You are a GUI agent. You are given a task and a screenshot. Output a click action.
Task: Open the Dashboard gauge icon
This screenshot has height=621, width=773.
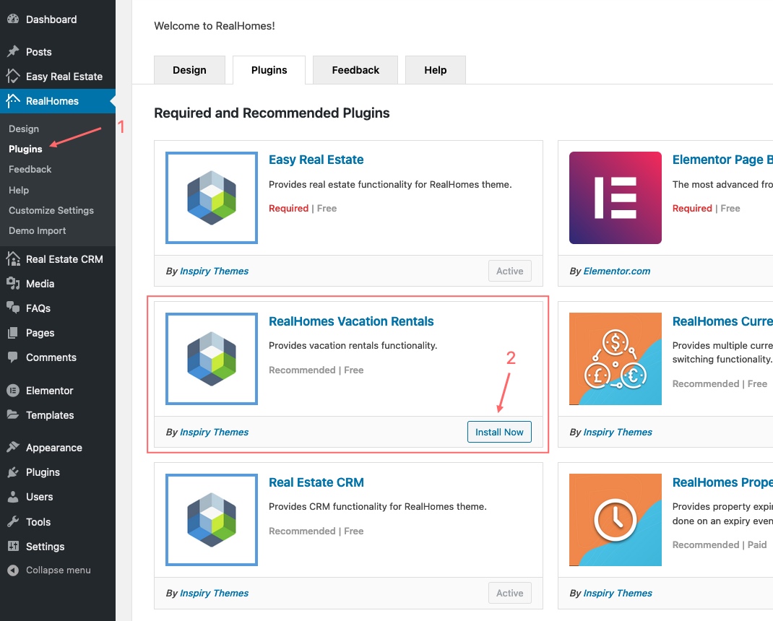pos(13,19)
